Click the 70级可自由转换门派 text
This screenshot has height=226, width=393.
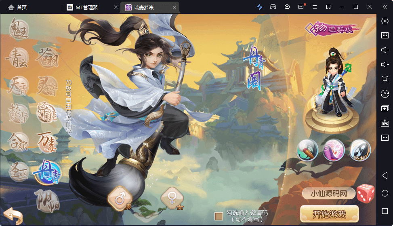pyautogui.click(x=68, y=106)
